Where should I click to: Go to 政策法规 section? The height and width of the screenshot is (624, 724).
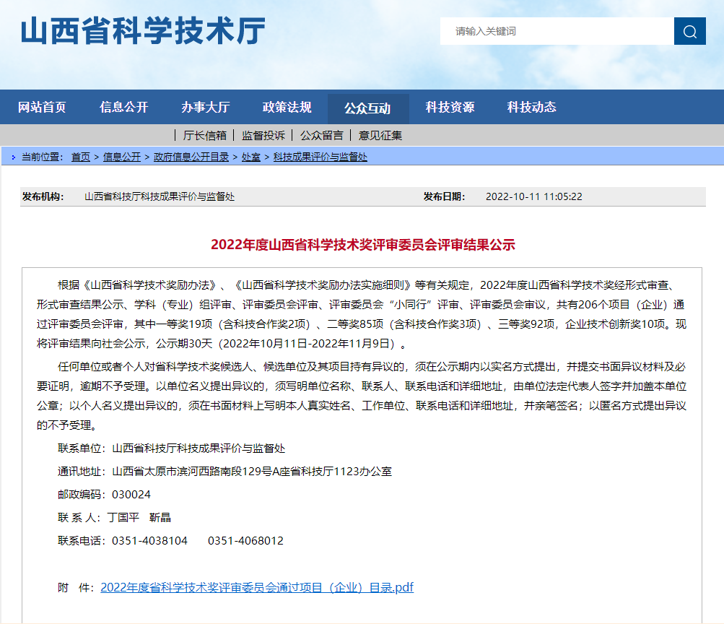(x=287, y=108)
